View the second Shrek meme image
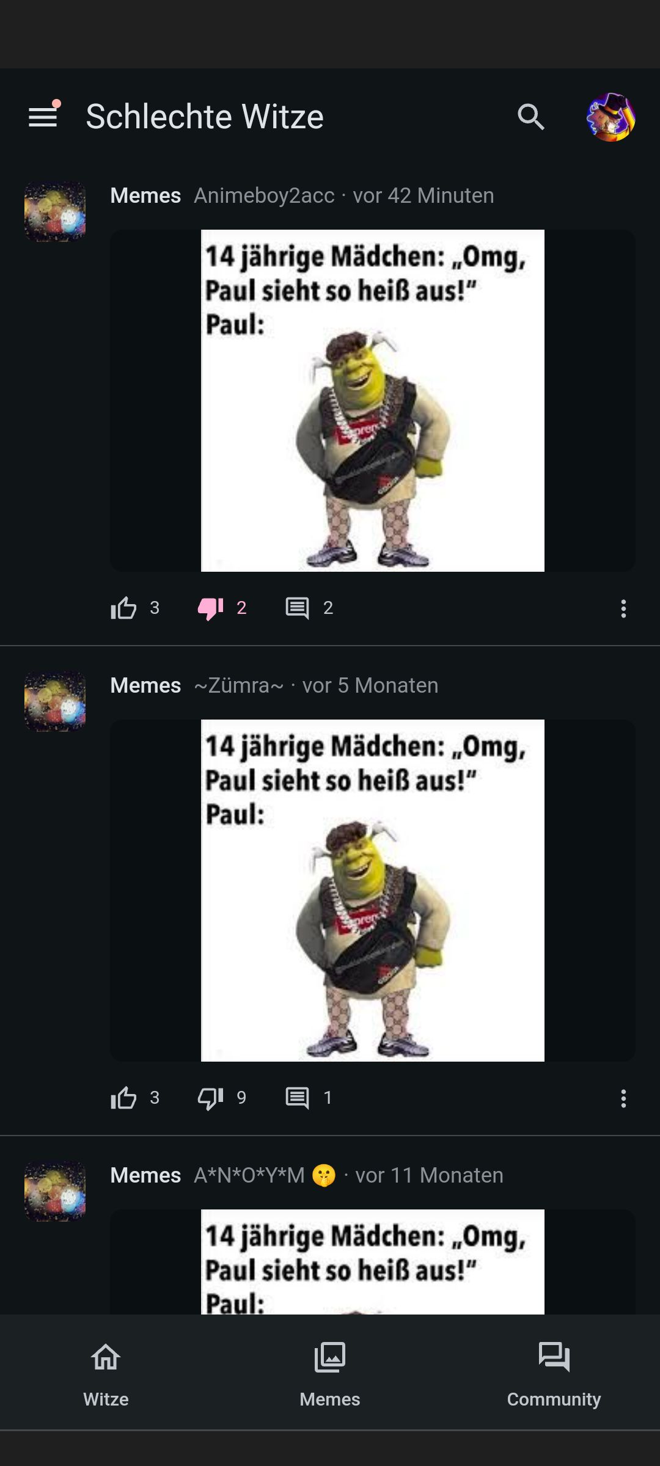660x1466 pixels. pos(373,891)
